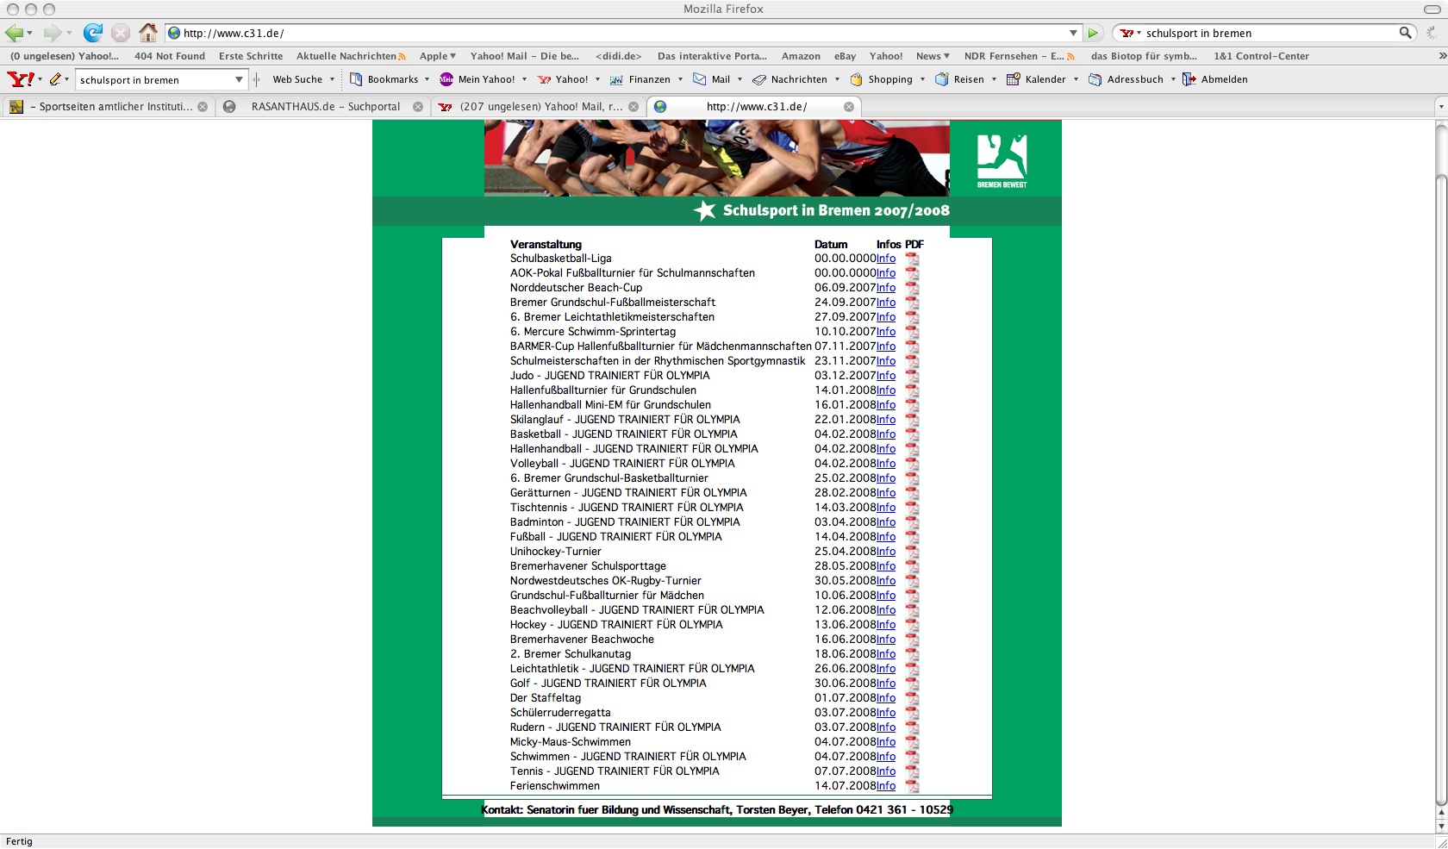This screenshot has width=1448, height=849.
Task: Open the Apple bookmarks folder dropdown
Action: click(438, 56)
